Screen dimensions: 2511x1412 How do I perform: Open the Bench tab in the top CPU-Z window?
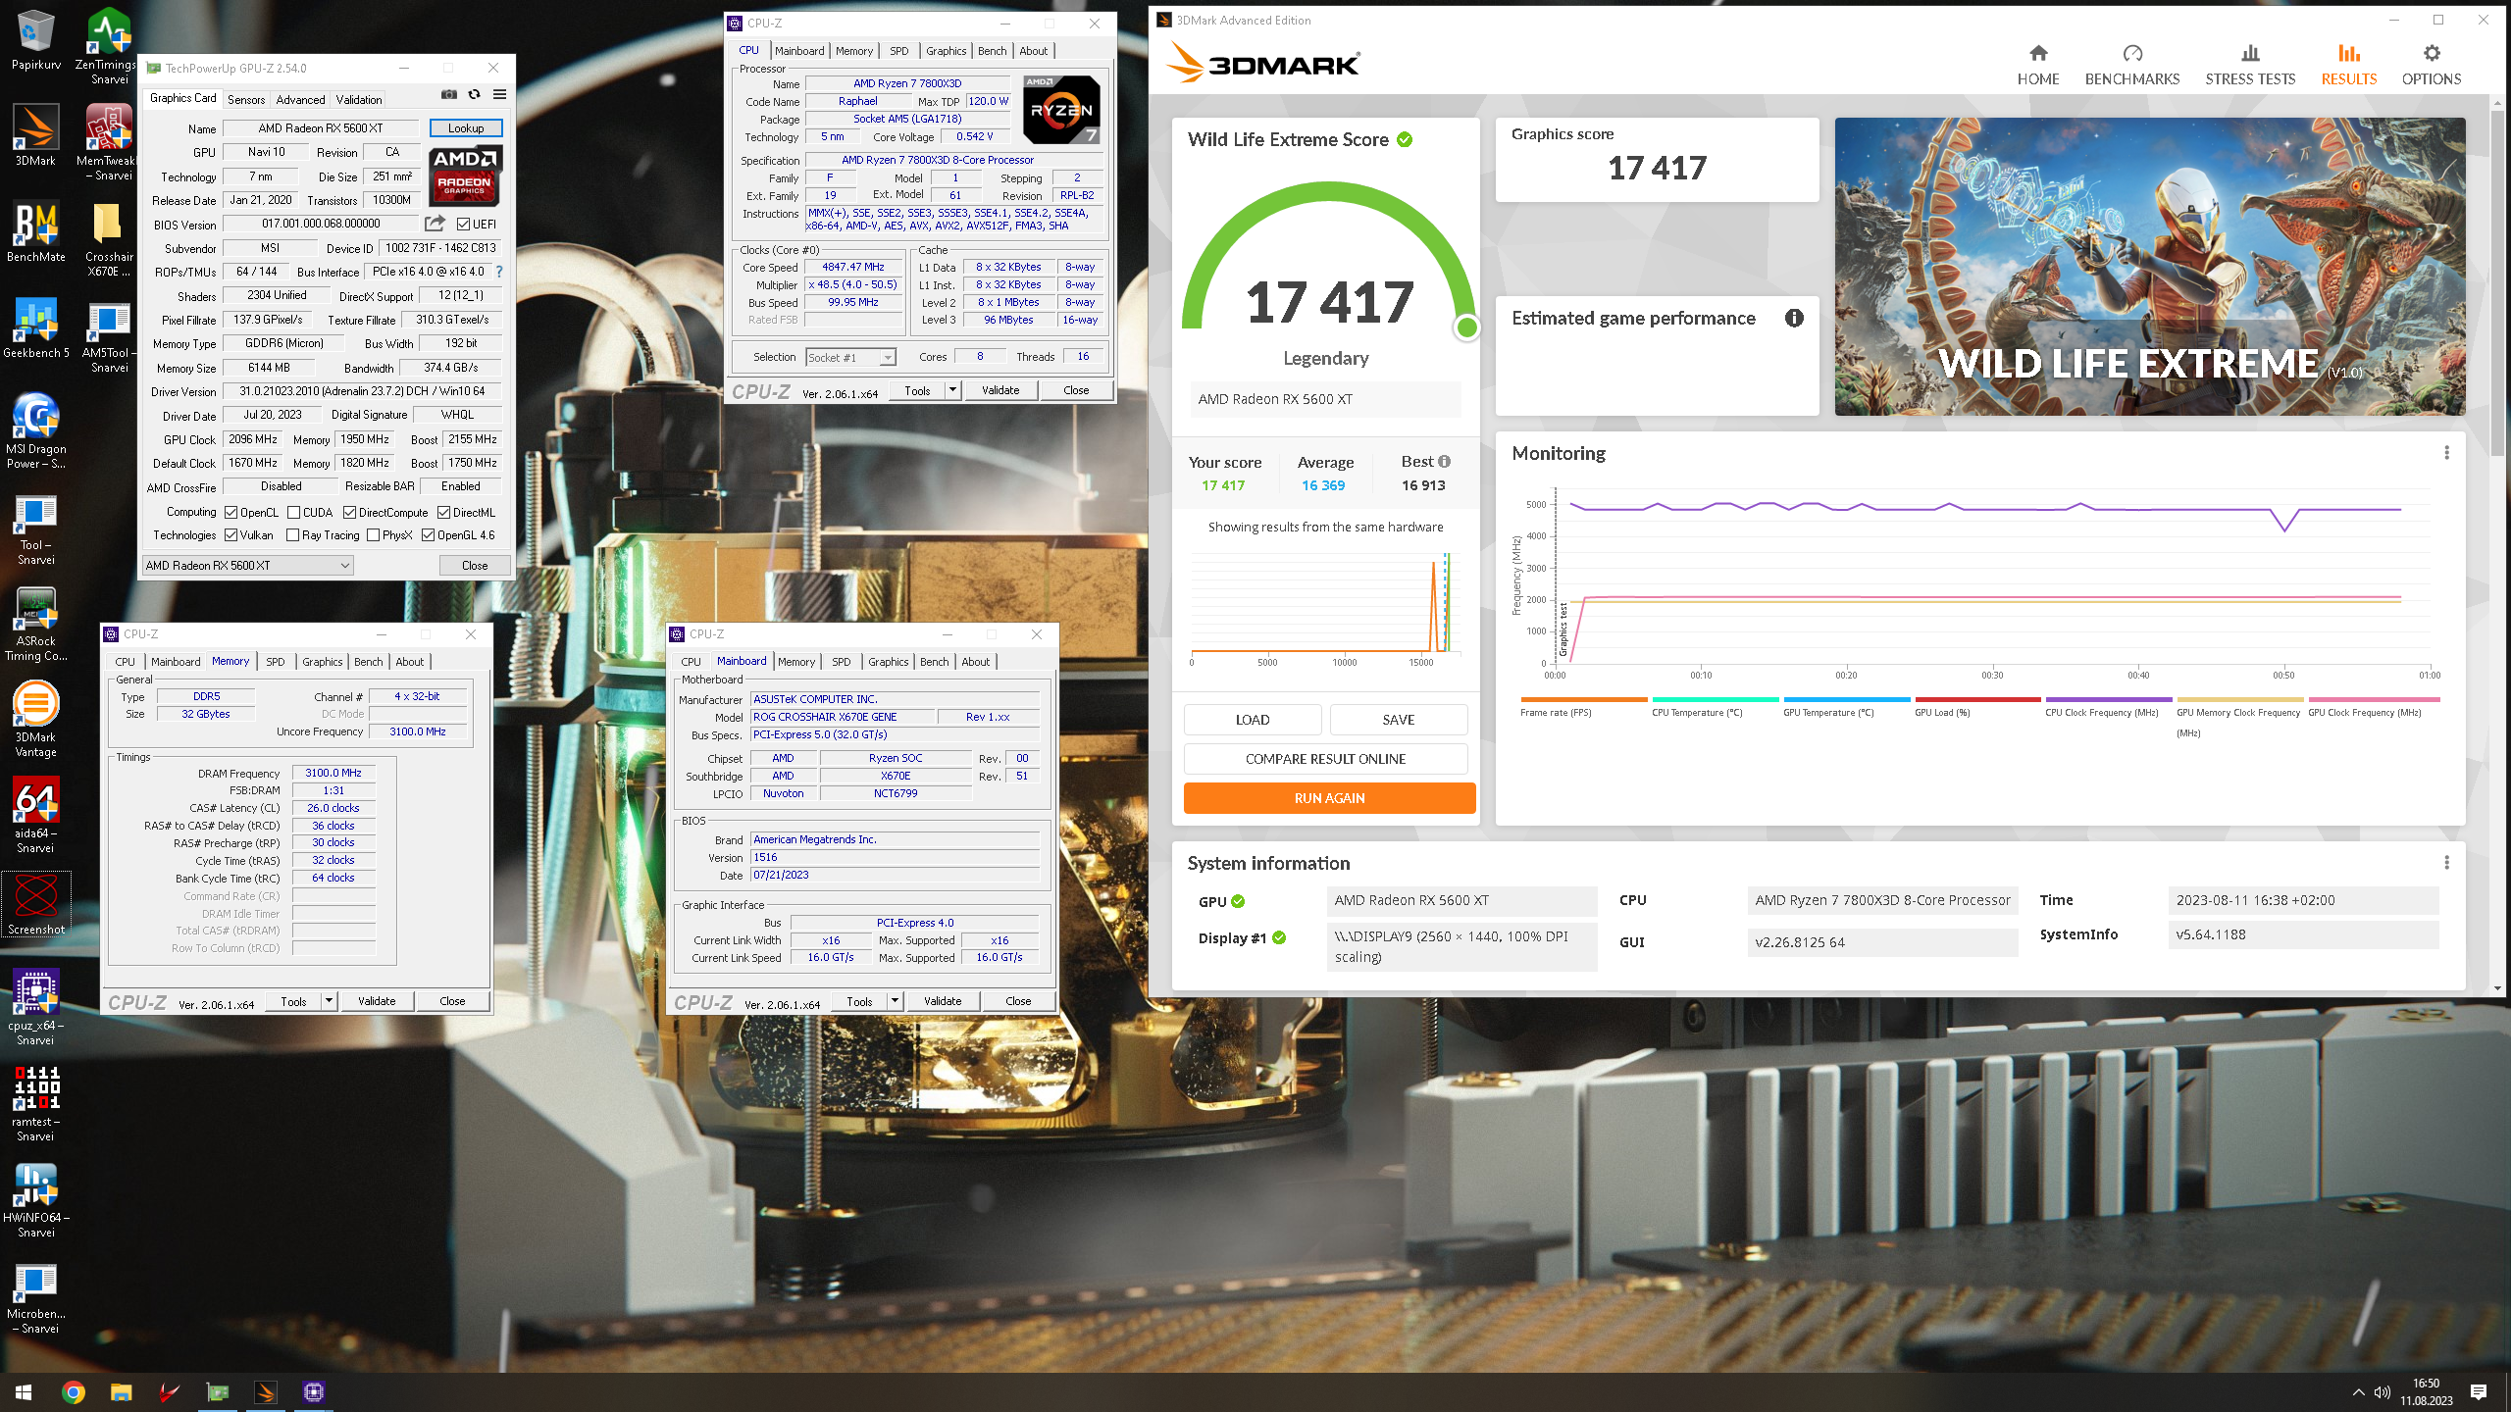(992, 51)
